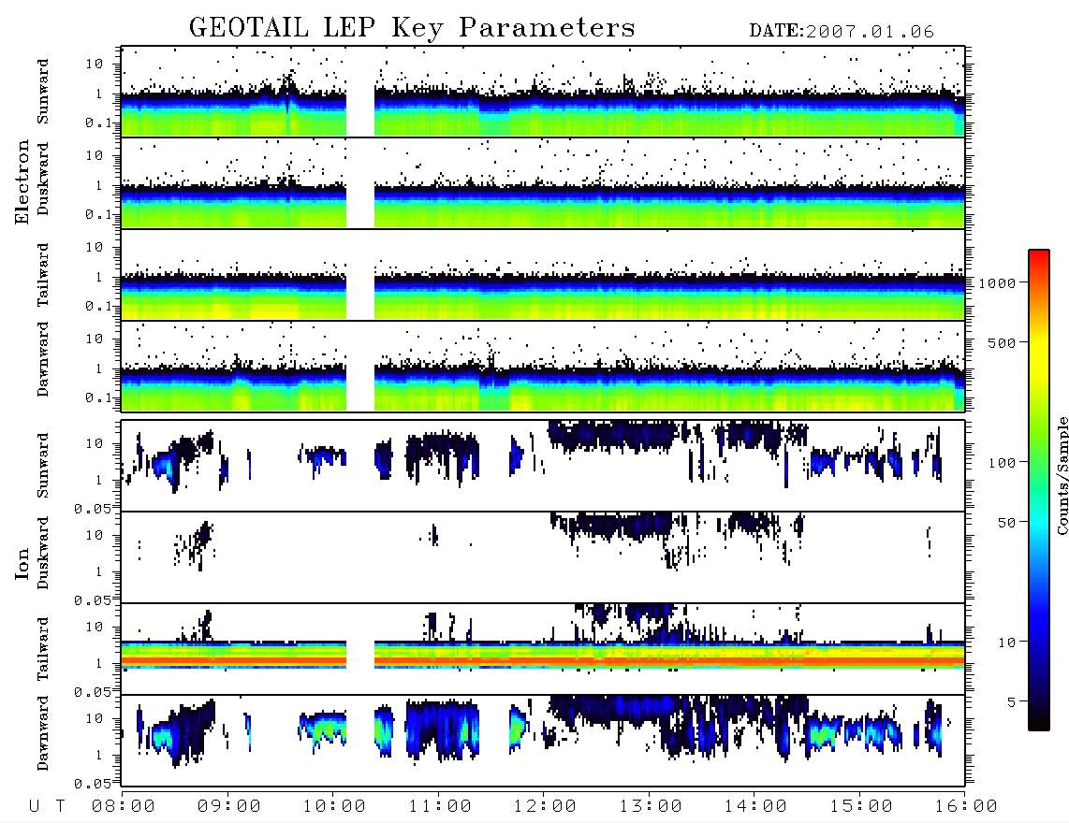Screen dimensions: 1069x823
Task: Click the "15:00" time axis label
Action: pos(861,806)
